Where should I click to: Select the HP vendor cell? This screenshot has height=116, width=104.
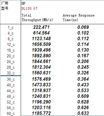pyautogui.click(x=23, y=3)
